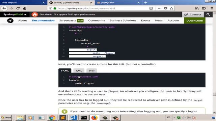Open the browser home page icon

click(25, 8)
